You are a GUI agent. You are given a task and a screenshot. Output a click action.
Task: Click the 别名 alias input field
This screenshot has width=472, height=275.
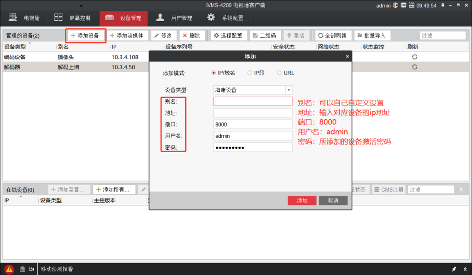point(253,101)
